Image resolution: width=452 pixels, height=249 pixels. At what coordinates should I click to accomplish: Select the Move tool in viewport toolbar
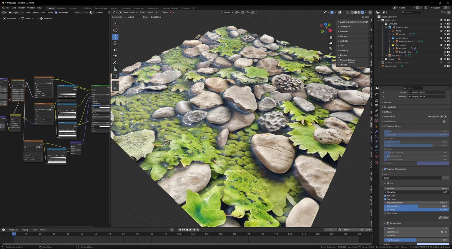[115, 37]
